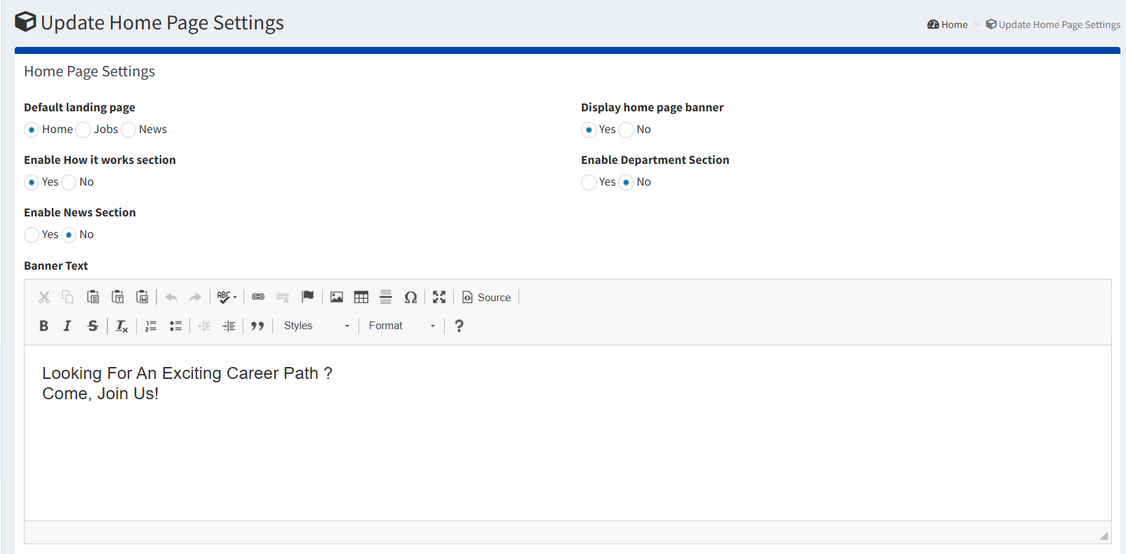
Task: Insert a special character (omega icon)
Action: 410,297
